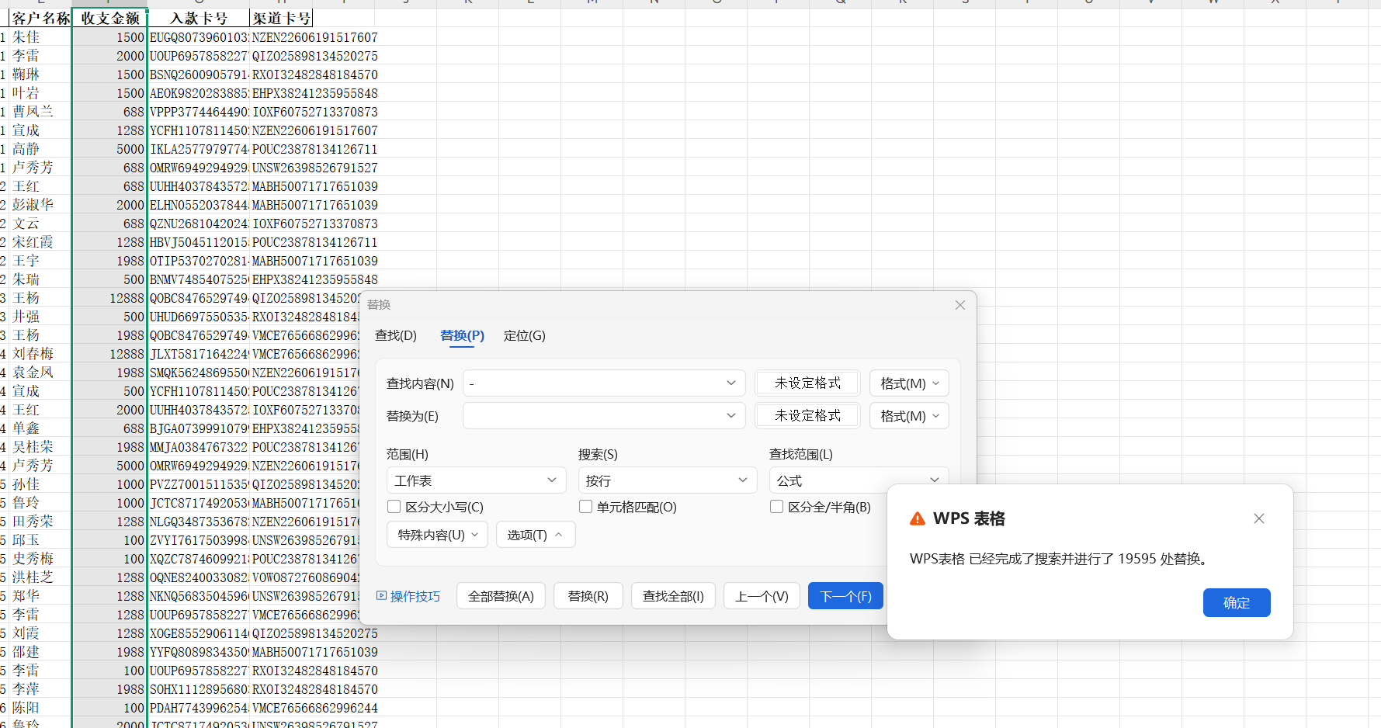Collapse the 选项(T) expander
Viewport: 1381px width, 728px height.
pyautogui.click(x=536, y=535)
